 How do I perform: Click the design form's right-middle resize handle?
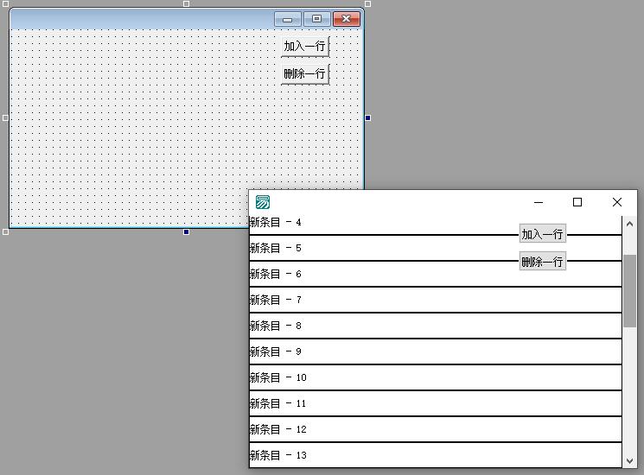(368, 118)
